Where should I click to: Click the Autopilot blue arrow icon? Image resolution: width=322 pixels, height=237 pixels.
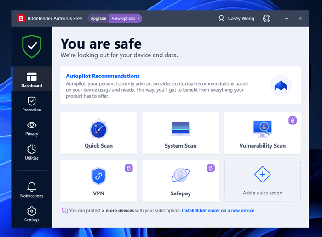click(281, 86)
